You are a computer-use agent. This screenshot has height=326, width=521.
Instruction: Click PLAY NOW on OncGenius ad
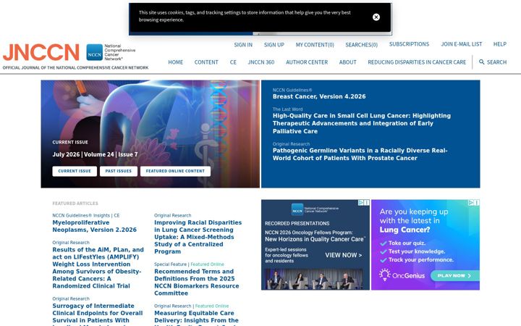[x=454, y=275]
